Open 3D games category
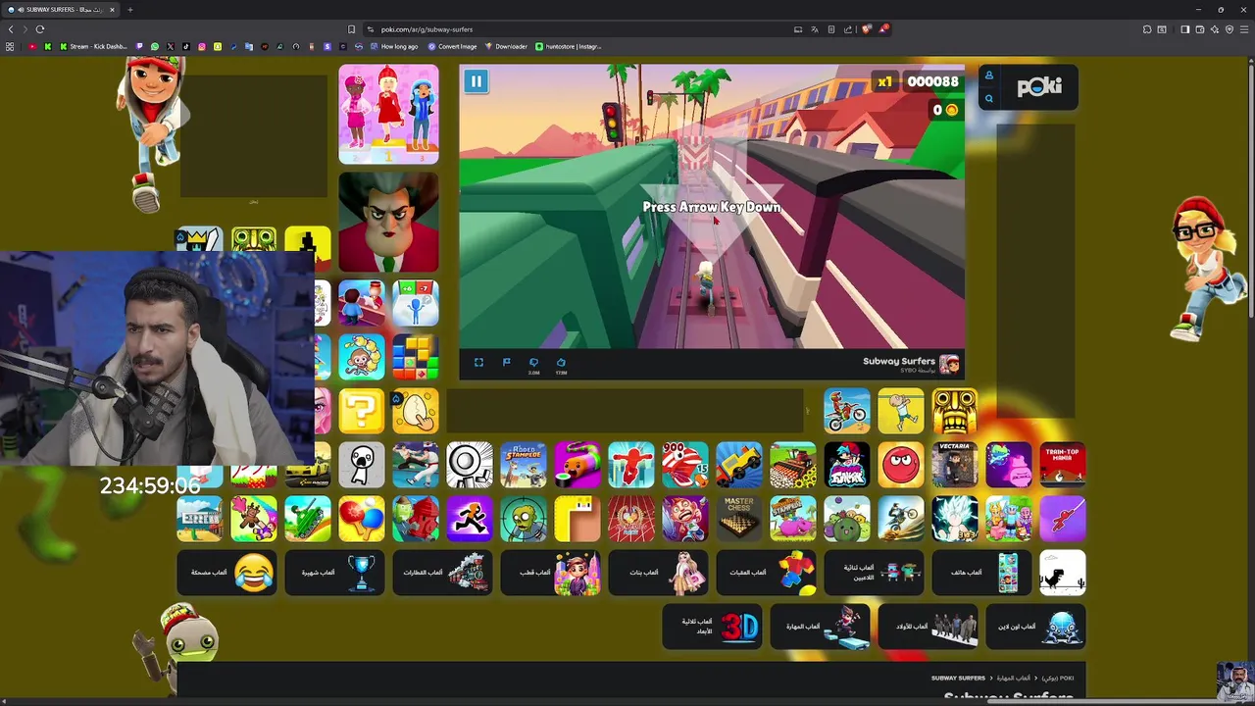The image size is (1255, 706). (x=712, y=627)
